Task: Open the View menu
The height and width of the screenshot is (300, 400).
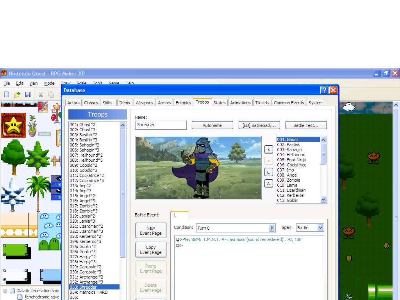Action: (34, 83)
